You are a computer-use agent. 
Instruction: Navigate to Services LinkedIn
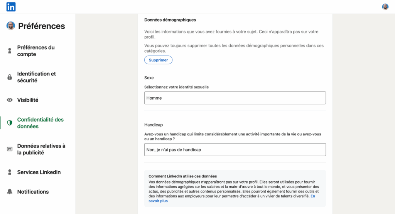(x=39, y=172)
